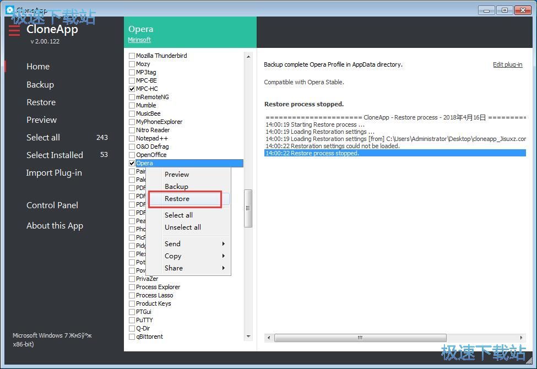This screenshot has height=369, width=537.
Task: Toggle the Notepad++ checkbox
Action: [132, 138]
